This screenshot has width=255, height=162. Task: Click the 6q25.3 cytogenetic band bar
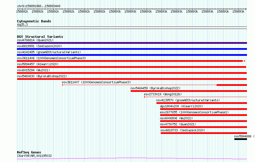click(132, 28)
